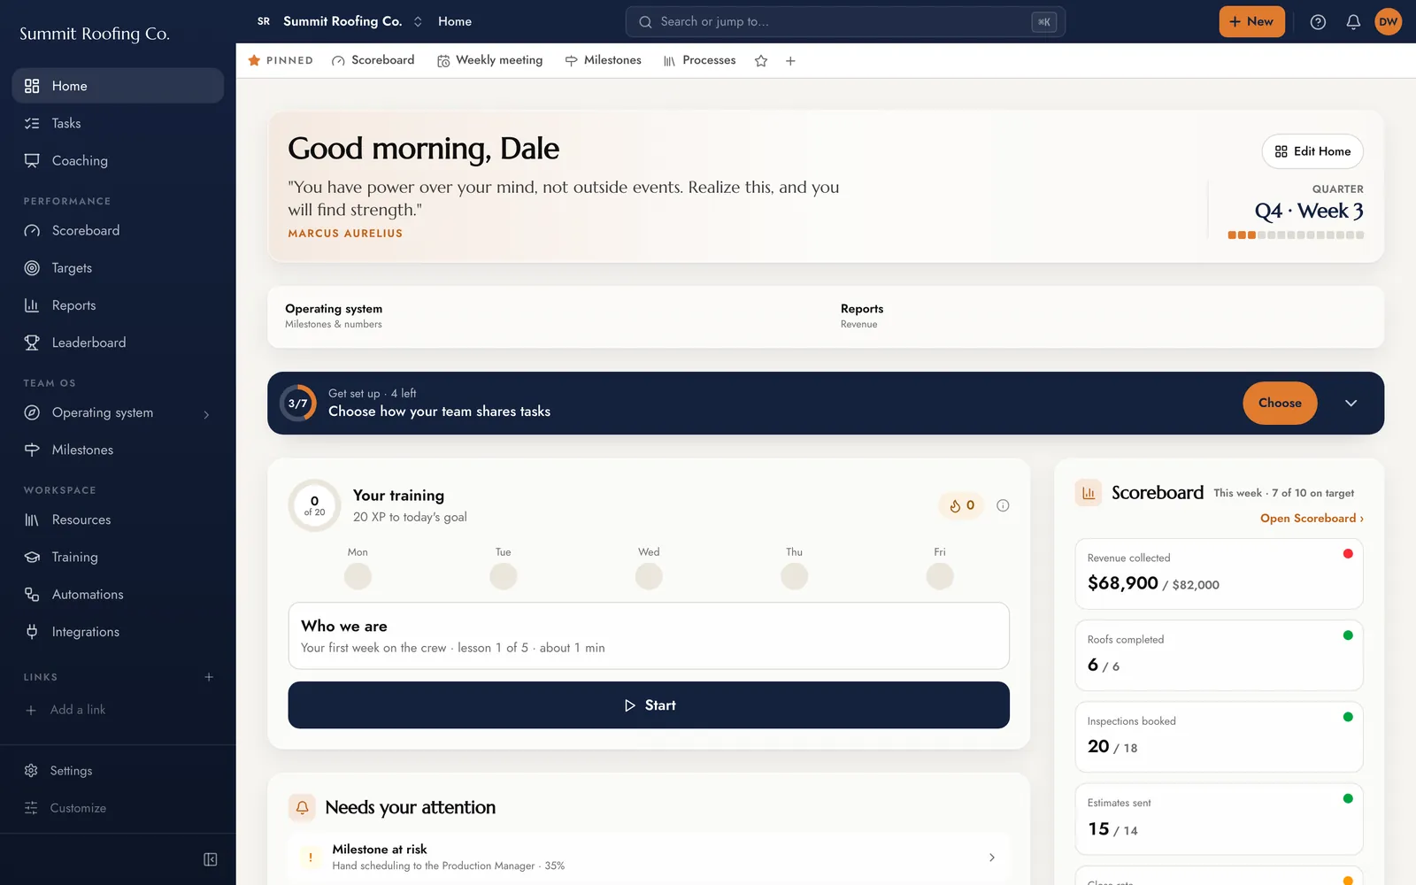Open Coaching in the sidebar
This screenshot has width=1416, height=885.
118,160
